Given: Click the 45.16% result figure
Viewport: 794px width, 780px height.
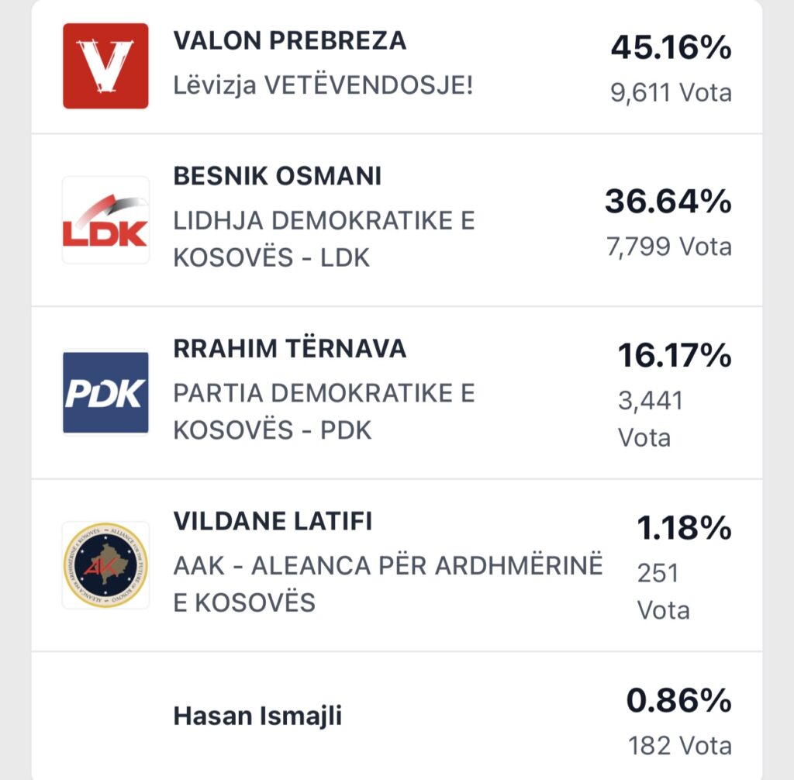Looking at the screenshot, I should (x=671, y=48).
